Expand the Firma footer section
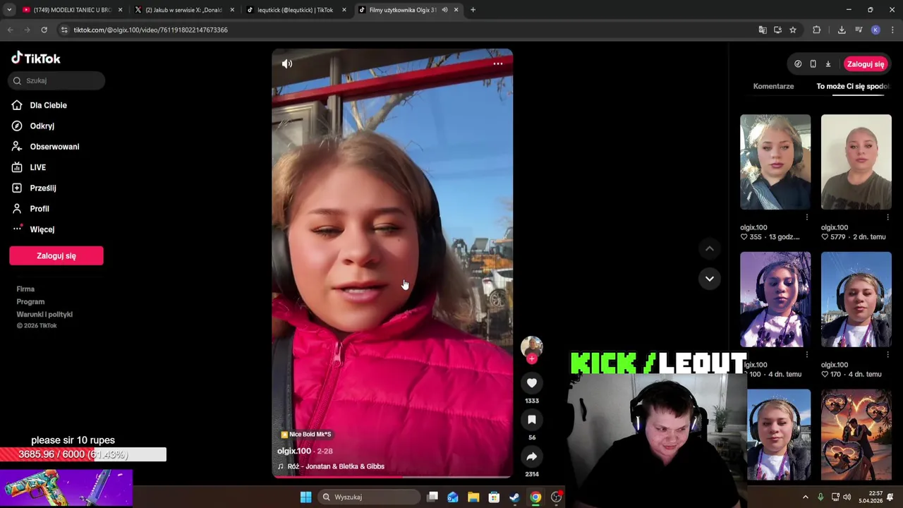Screen dimensions: 903x508 (25, 289)
